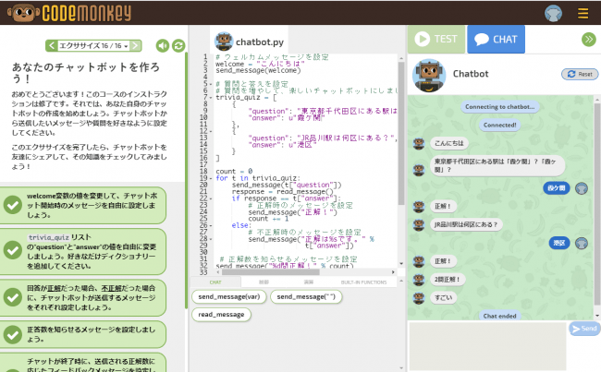Run the TEST tab
The height and width of the screenshot is (372, 601).
(x=436, y=39)
